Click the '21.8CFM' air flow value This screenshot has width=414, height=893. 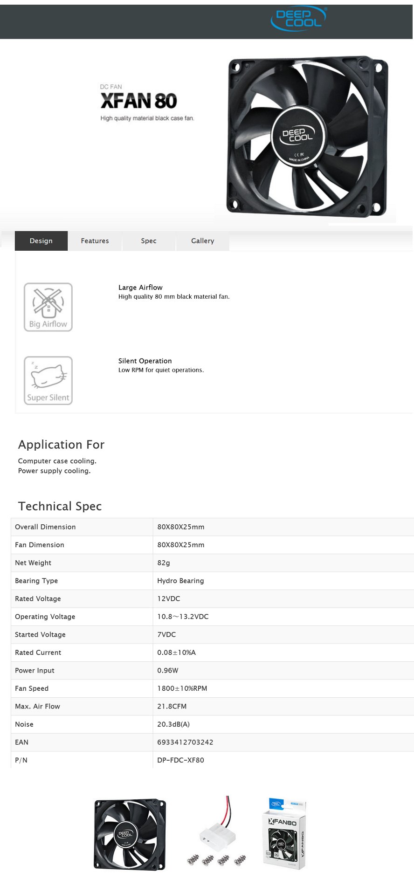pyautogui.click(x=172, y=706)
